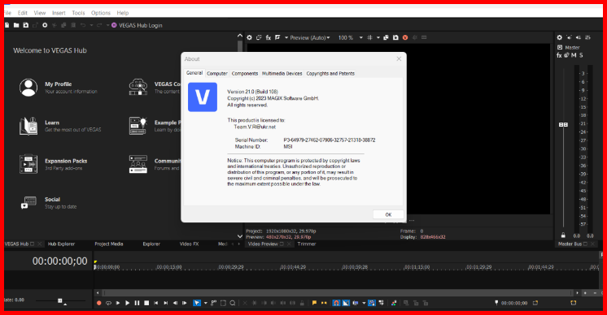
Task: Open Learn section in VEGAS Hub
Action: pyautogui.click(x=60, y=126)
